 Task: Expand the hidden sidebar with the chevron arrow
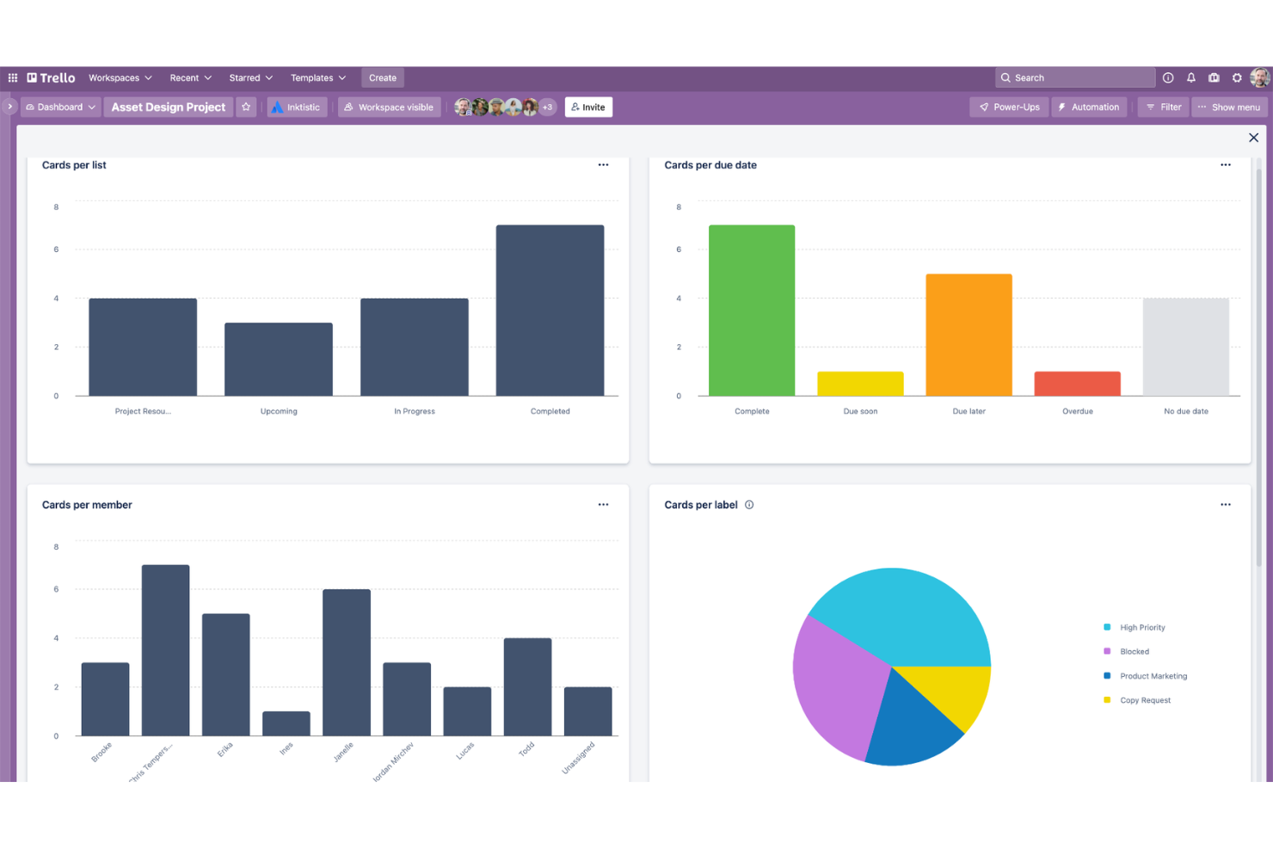point(9,107)
